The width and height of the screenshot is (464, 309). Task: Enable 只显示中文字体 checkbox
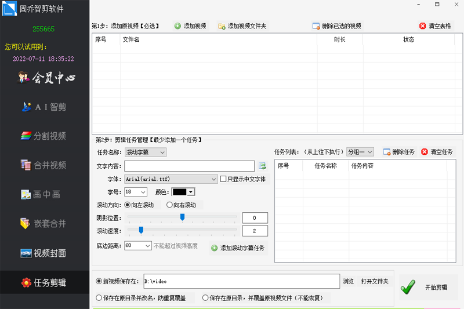pos(223,179)
